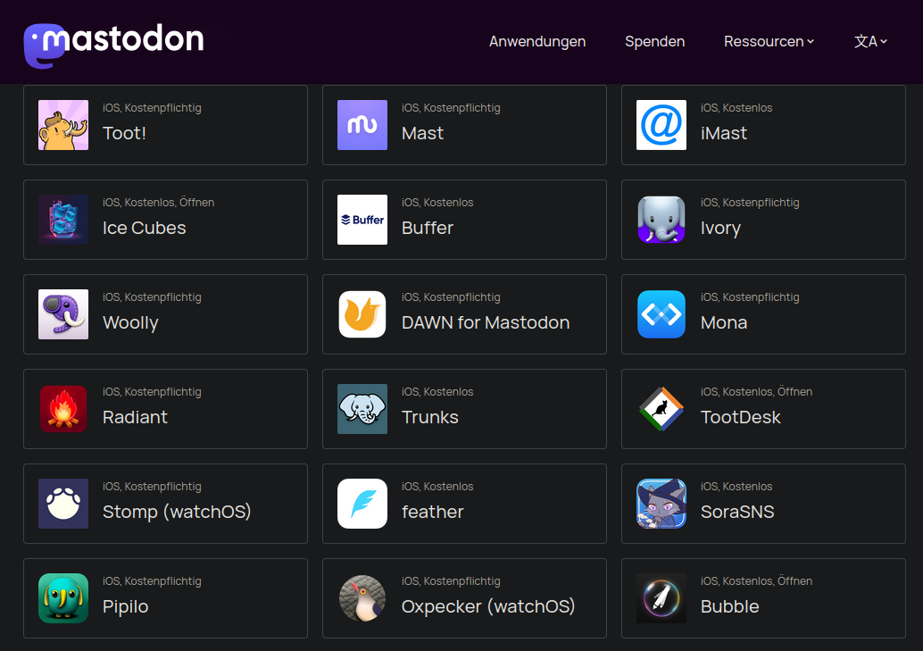
Task: Click the Toot! mammoth app icon
Action: tap(63, 125)
